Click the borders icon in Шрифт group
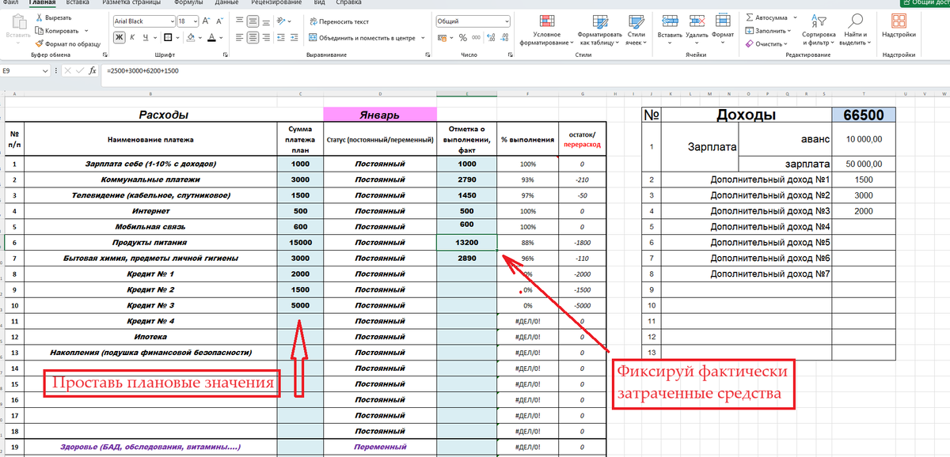The height and width of the screenshot is (457, 950). (167, 37)
